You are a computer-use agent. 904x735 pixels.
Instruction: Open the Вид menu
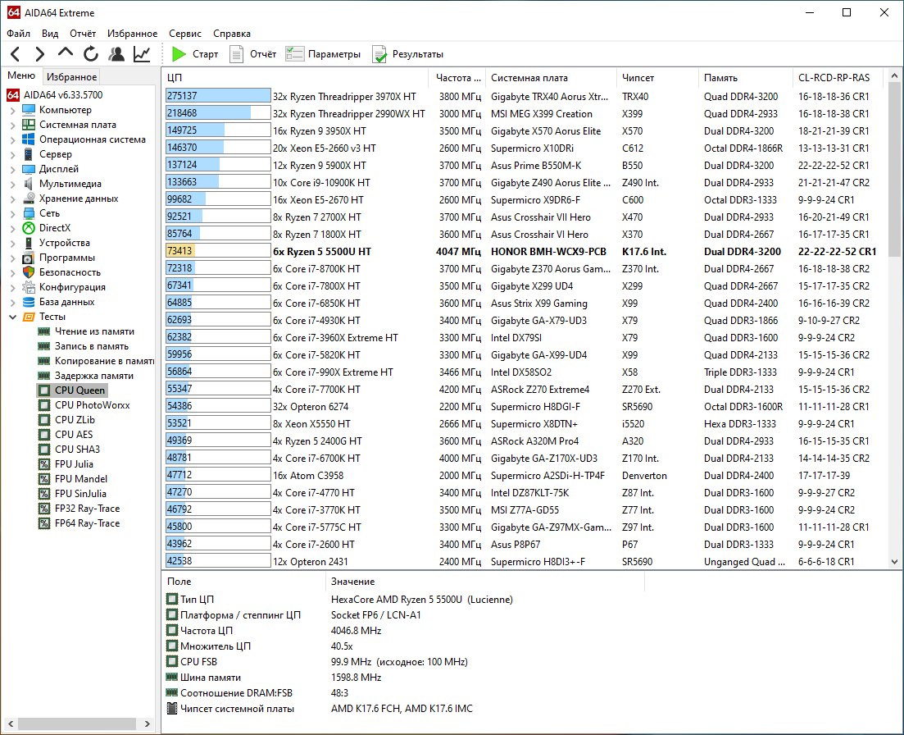50,34
